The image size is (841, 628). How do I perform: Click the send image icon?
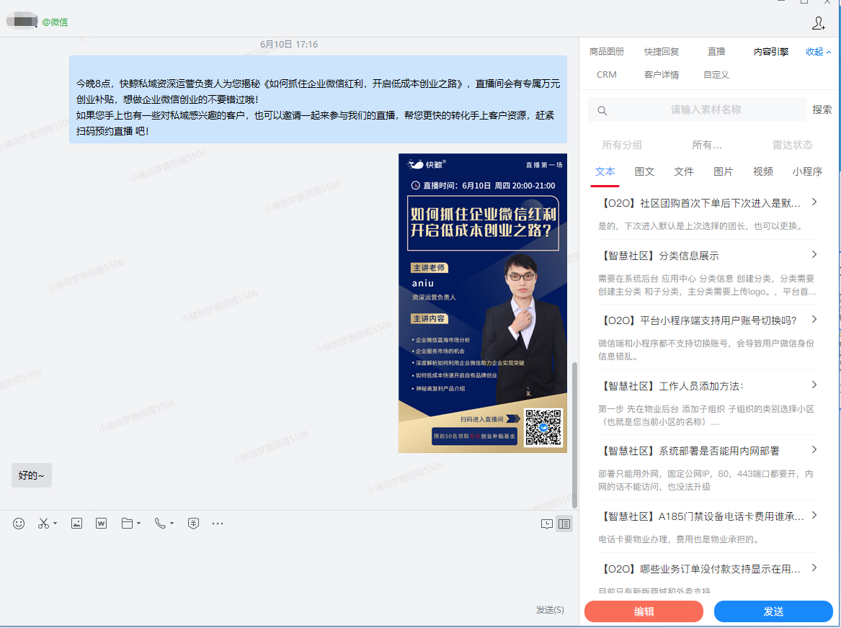coord(76,524)
